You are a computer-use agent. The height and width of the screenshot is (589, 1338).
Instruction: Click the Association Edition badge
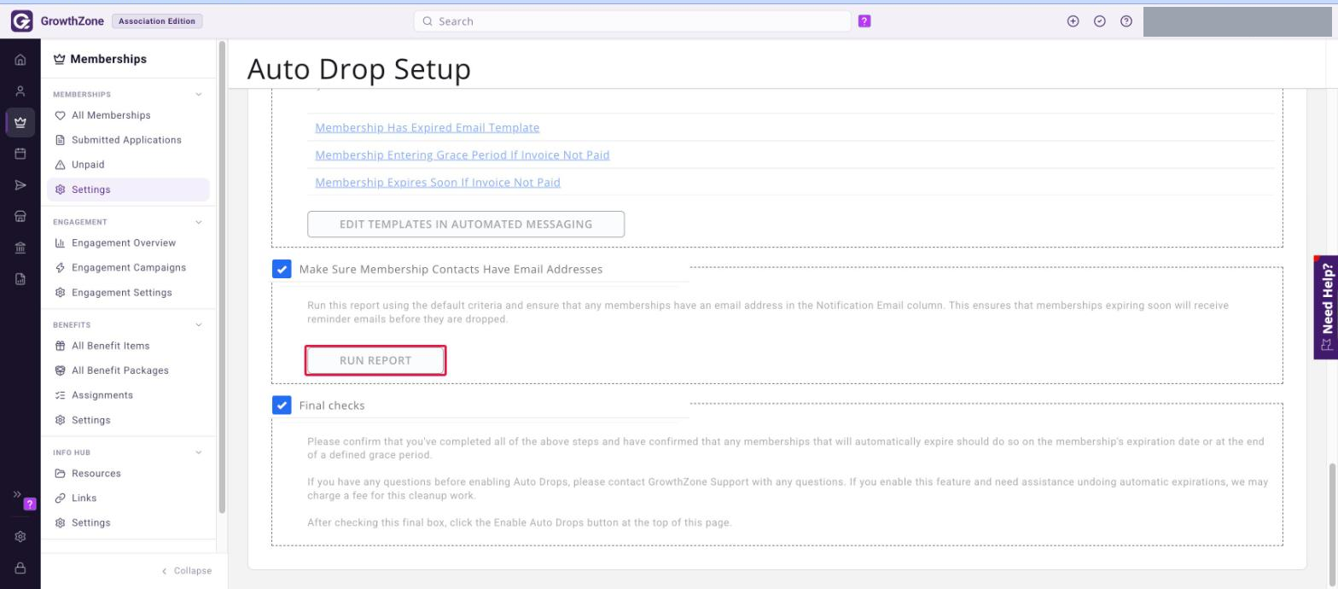point(157,21)
